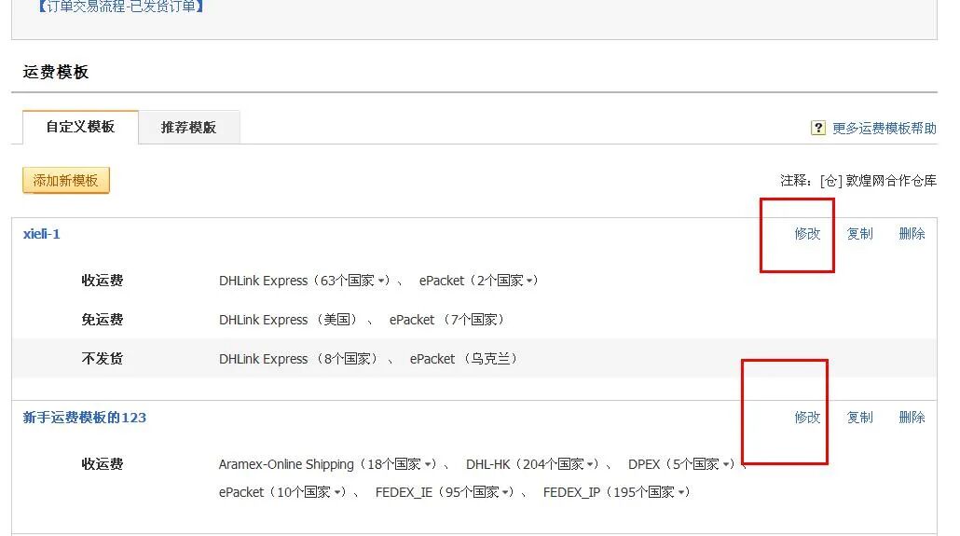The image size is (960, 536).
Task: Select the 注释: [仓] 敦煌网合作仓库 note
Action: (858, 181)
